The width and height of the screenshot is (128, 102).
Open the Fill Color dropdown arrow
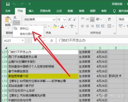point(58,26)
